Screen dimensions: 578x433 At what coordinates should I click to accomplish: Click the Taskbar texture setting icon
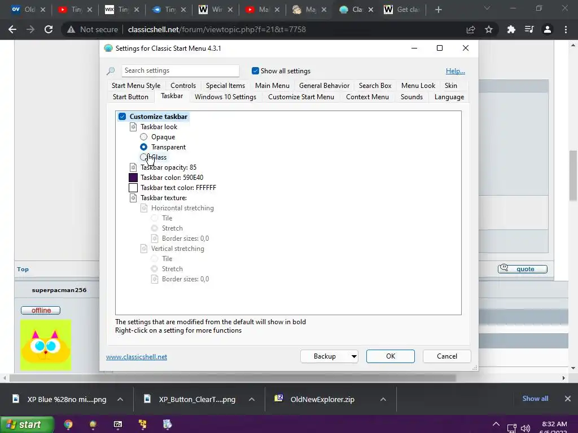click(133, 198)
